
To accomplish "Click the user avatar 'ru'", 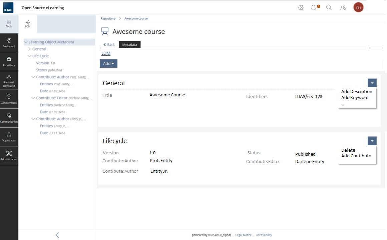I will point(358,7).
